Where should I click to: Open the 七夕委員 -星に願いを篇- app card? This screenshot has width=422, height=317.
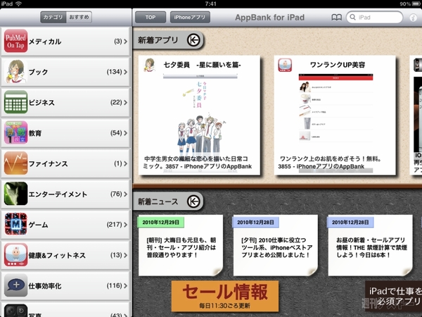199,116
